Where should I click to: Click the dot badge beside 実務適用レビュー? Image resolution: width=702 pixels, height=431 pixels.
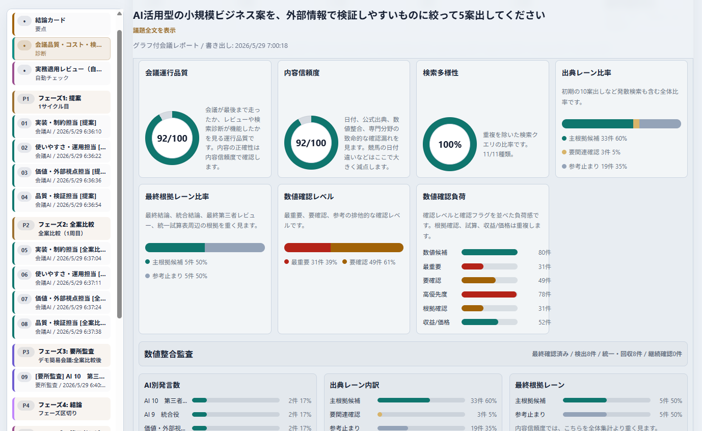pyautogui.click(x=24, y=70)
